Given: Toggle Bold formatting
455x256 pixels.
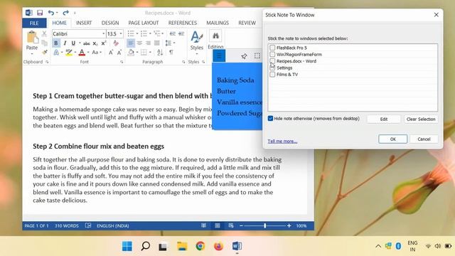Looking at the screenshot, I should [56, 43].
